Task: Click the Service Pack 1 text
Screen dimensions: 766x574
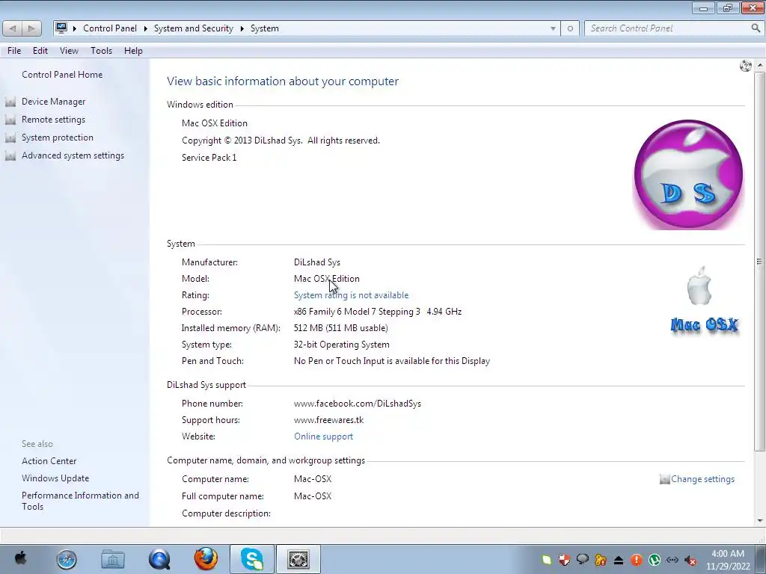Action: tap(209, 158)
